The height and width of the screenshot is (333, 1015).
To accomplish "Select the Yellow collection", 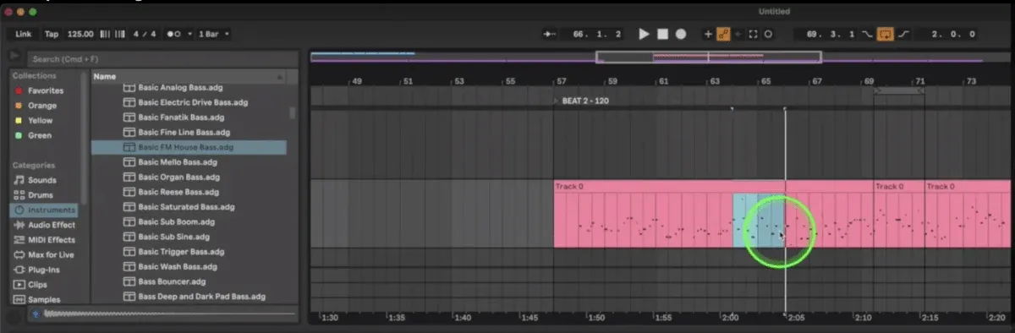I will coord(35,120).
